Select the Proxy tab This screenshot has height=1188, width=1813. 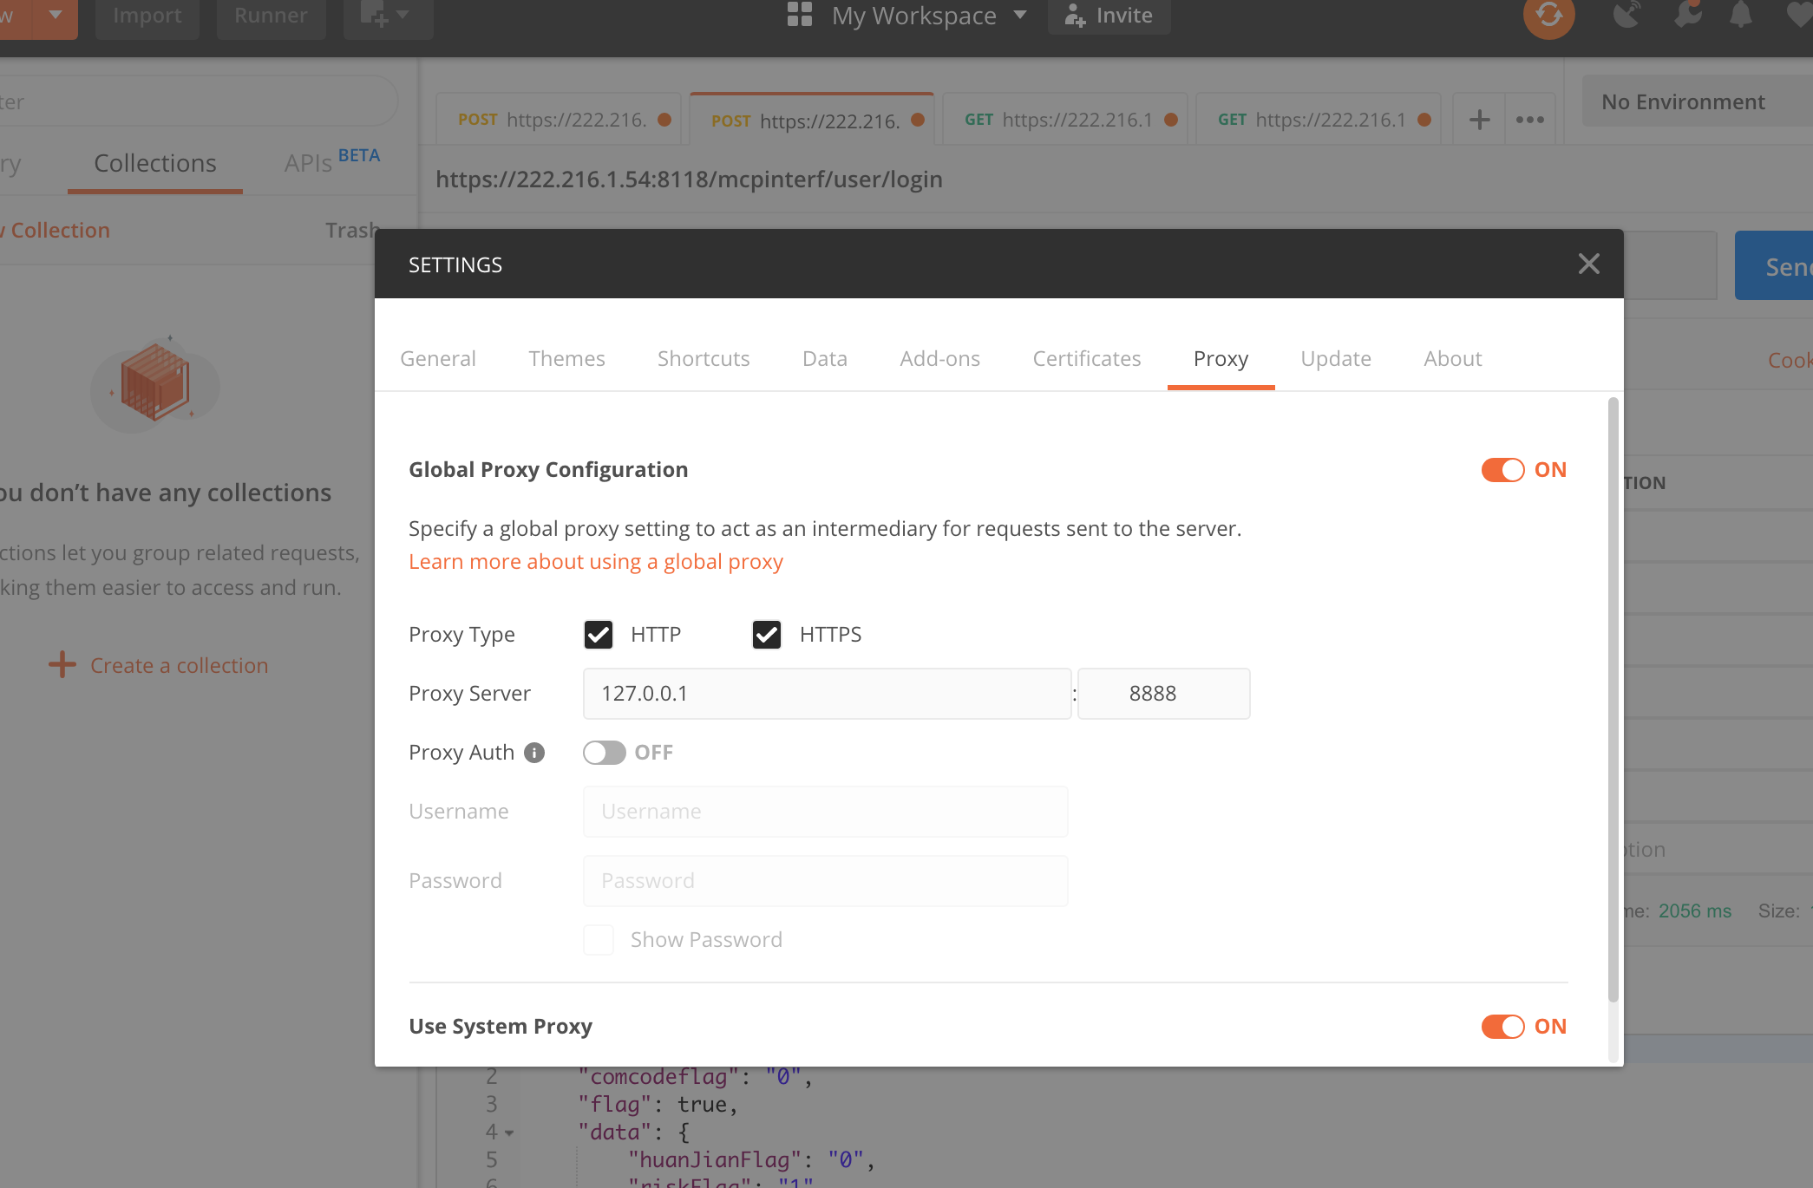[x=1221, y=358]
